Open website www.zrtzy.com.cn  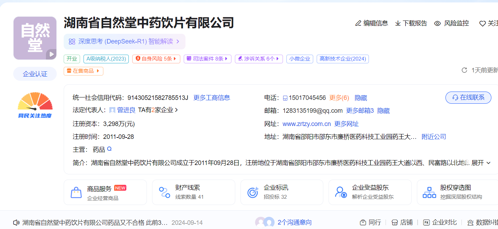pyautogui.click(x=307, y=124)
